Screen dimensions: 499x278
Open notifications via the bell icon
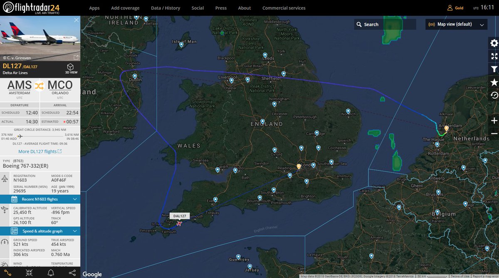[50, 272]
